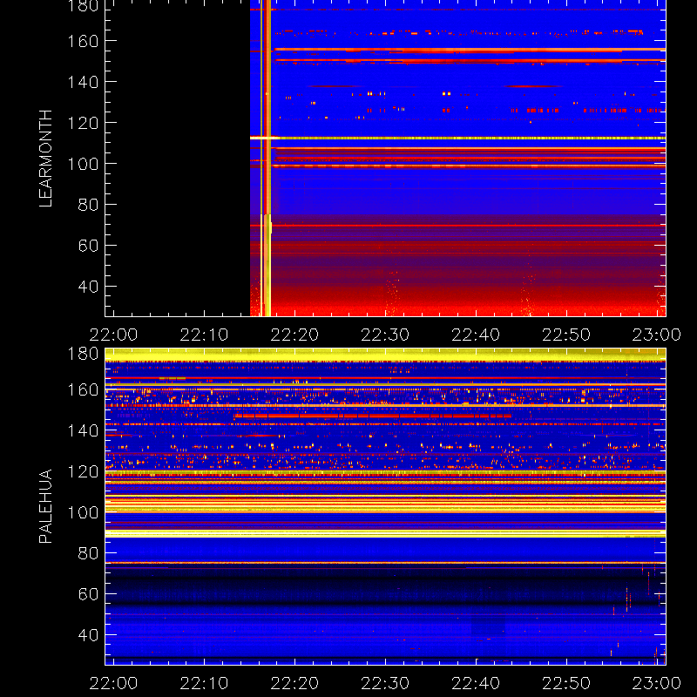Select the 120 tick label on Learmonth axis
697x697 pixels.
click(83, 123)
